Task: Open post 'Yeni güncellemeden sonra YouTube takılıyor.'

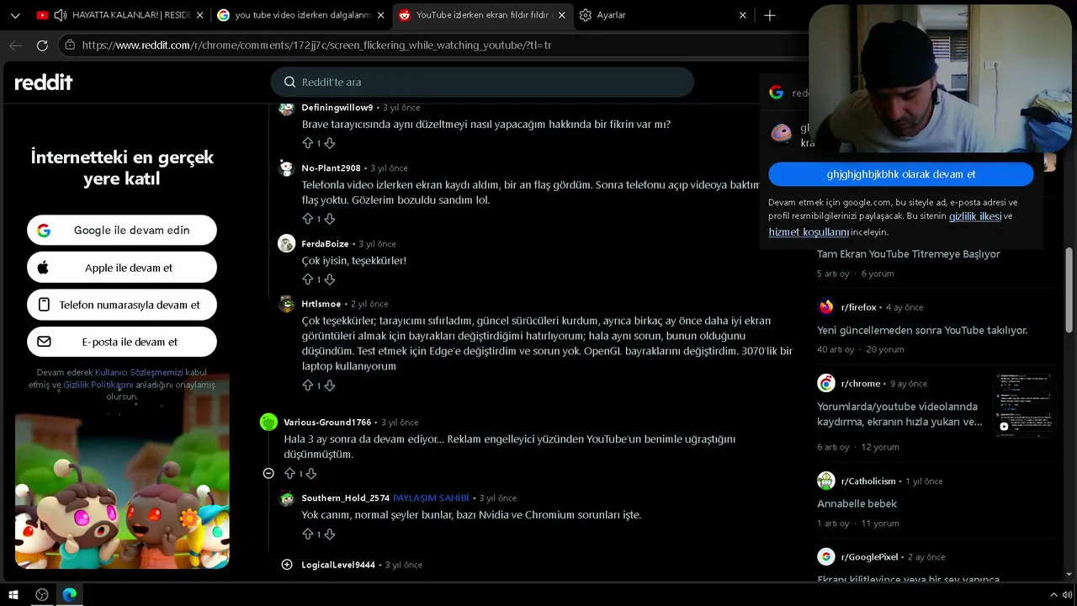Action: point(922,331)
